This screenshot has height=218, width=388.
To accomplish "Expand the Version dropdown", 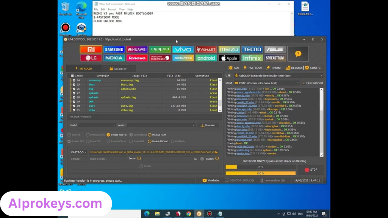I will (x=161, y=125).
